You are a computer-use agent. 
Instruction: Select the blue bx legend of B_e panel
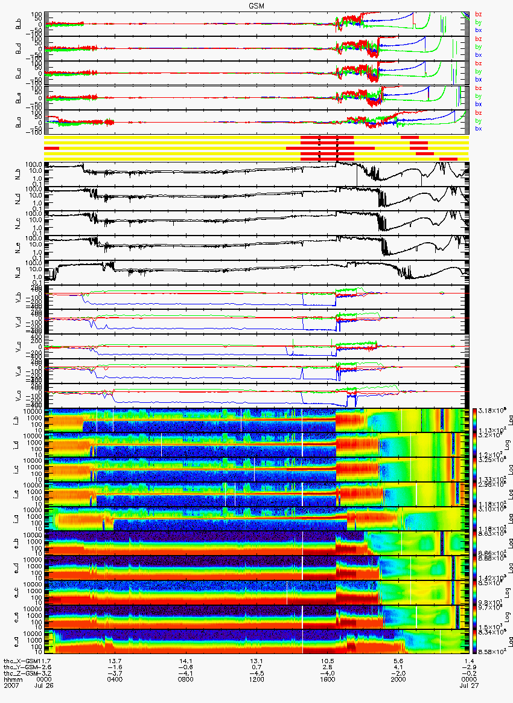[479, 104]
